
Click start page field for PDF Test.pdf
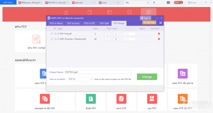(x=107, y=34)
